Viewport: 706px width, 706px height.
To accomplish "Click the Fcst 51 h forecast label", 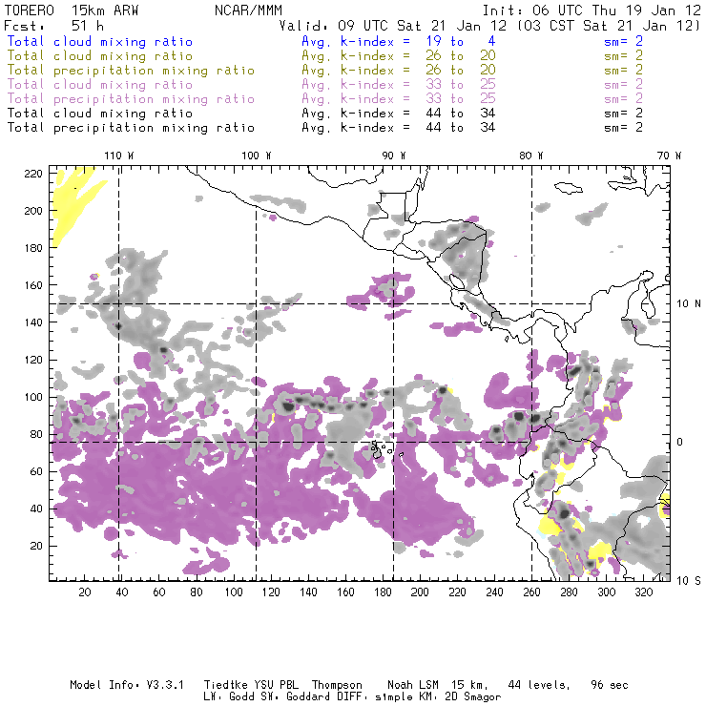I will tap(44, 26).
